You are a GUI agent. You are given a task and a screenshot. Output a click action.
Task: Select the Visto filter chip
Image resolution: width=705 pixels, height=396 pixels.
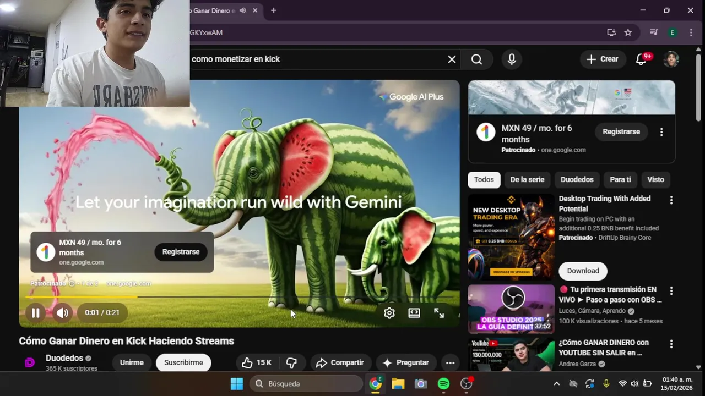click(655, 179)
